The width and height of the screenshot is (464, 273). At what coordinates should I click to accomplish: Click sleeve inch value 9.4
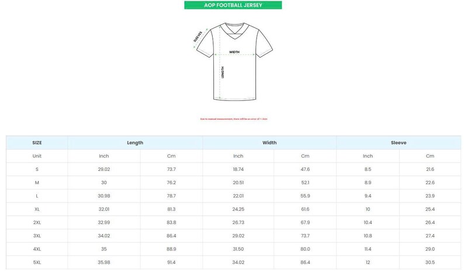tap(368, 196)
